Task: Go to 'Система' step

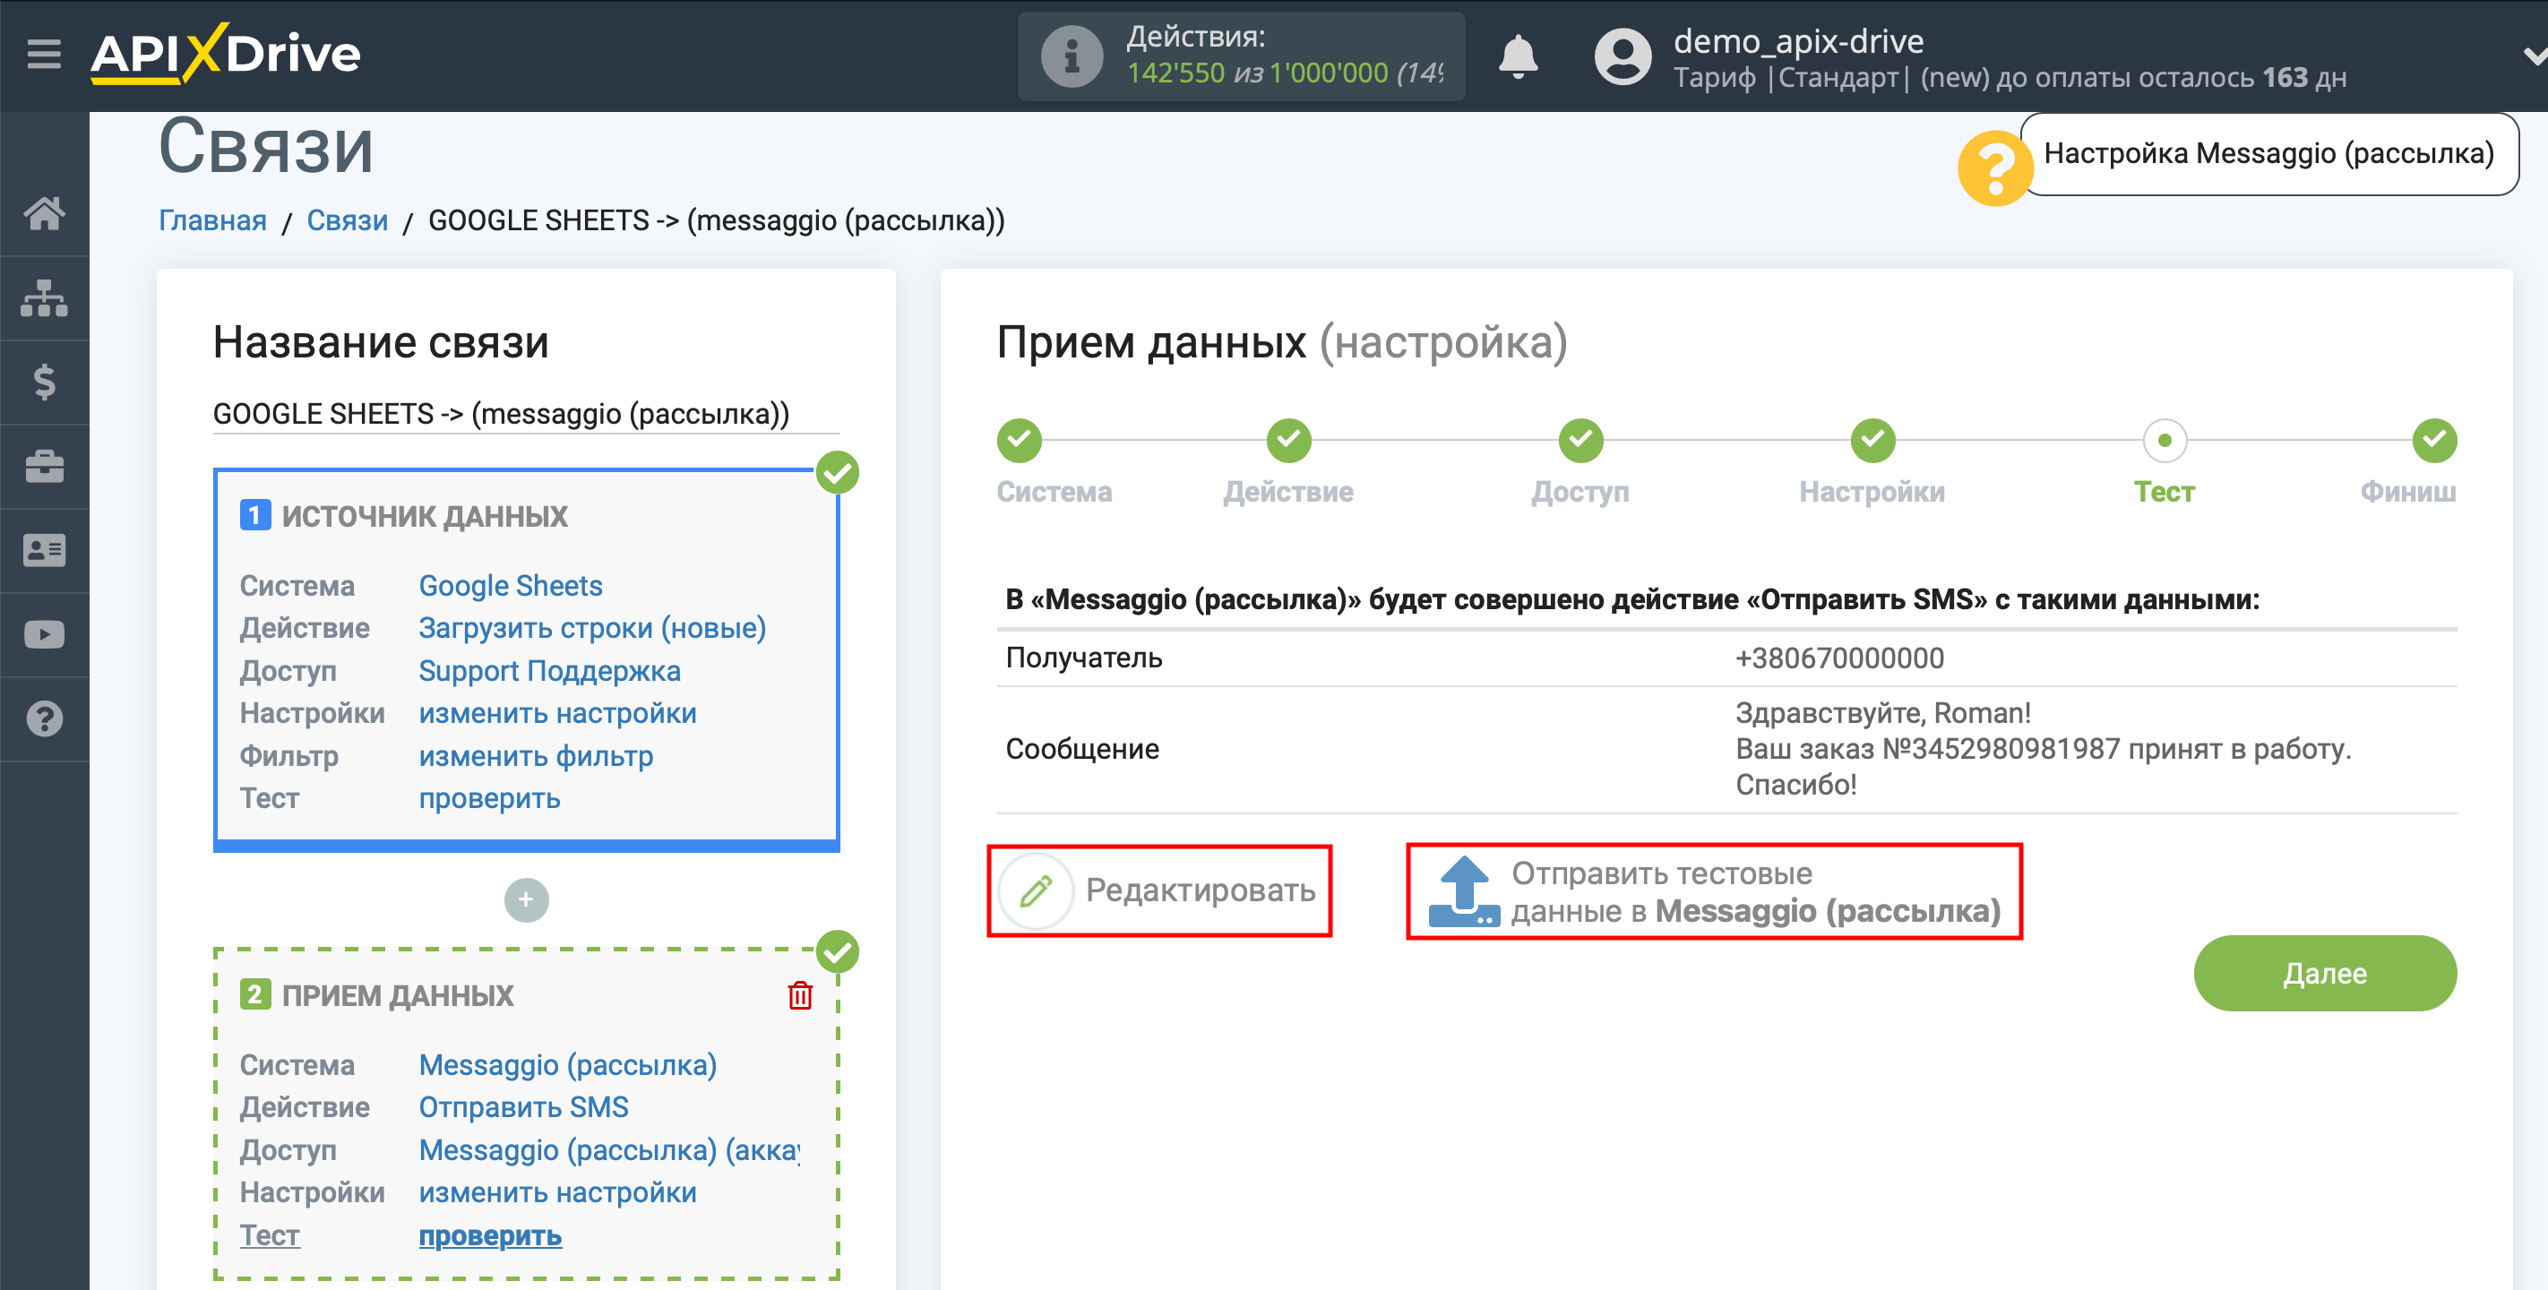Action: tap(1019, 442)
